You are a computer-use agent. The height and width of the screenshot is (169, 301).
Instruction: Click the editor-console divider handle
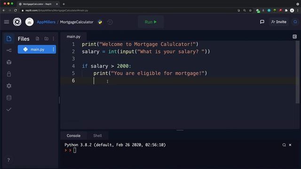coord(180,131)
